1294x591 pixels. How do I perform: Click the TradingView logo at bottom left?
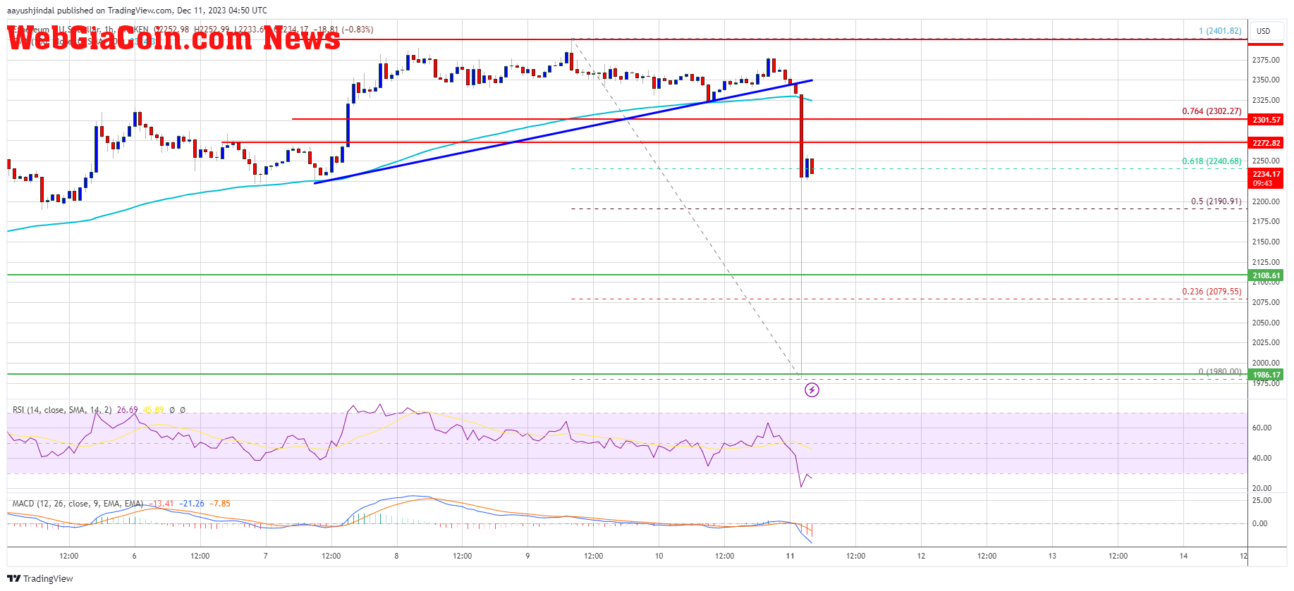coord(40,578)
